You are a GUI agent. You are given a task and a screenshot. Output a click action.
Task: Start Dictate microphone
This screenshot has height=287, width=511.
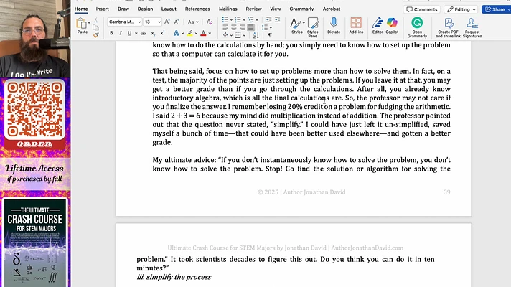334,26
